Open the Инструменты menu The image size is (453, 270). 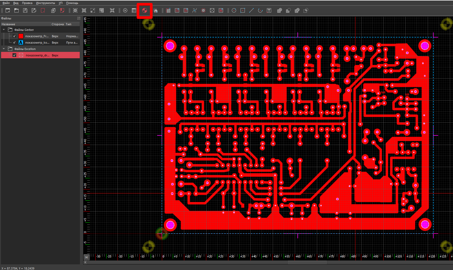[45, 3]
